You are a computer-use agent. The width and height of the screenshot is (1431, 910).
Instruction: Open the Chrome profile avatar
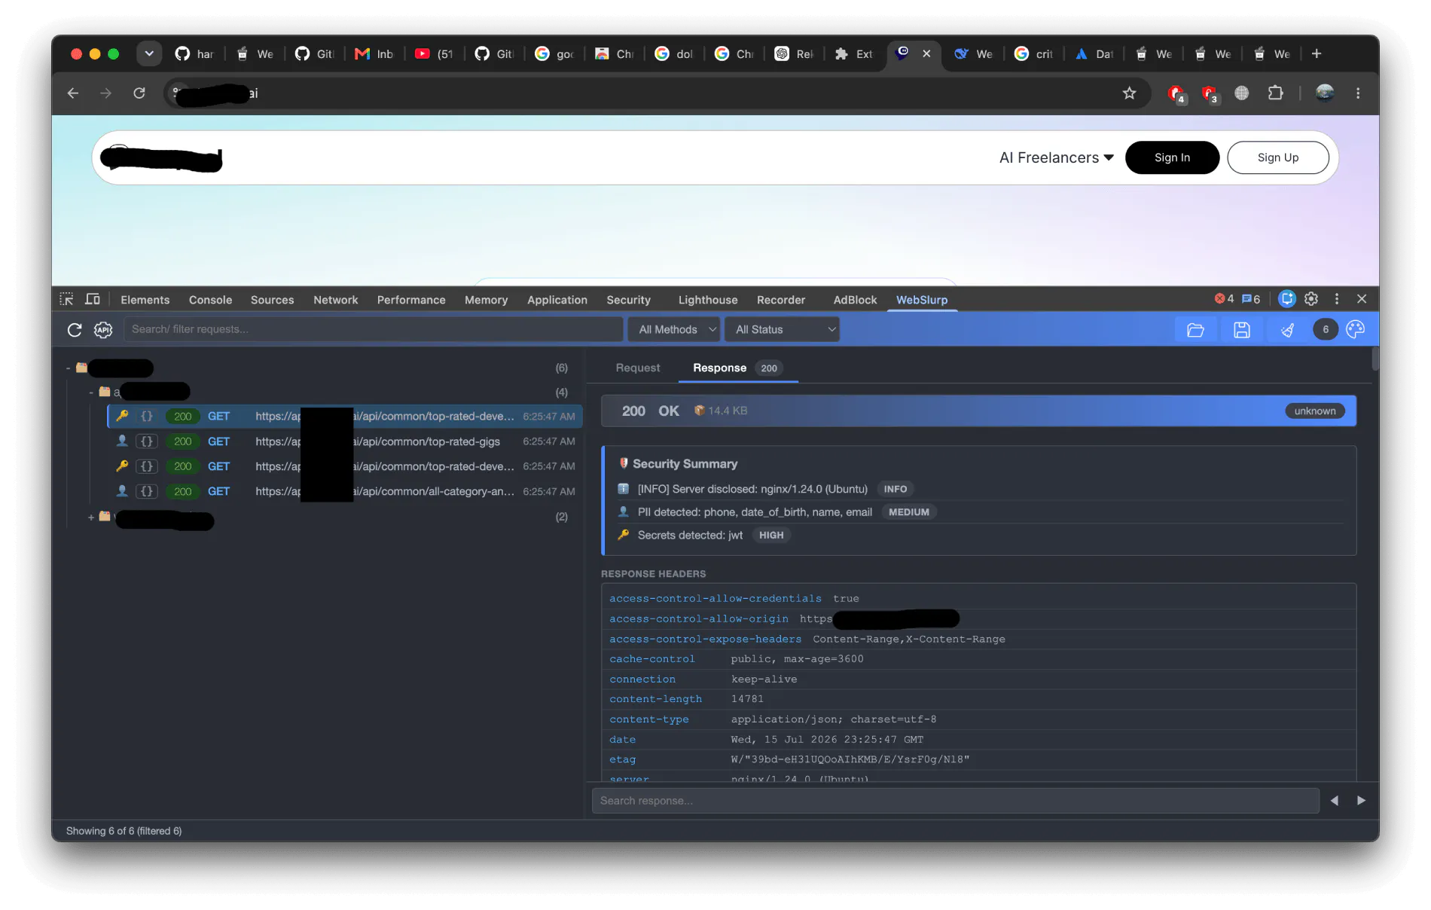(x=1325, y=93)
